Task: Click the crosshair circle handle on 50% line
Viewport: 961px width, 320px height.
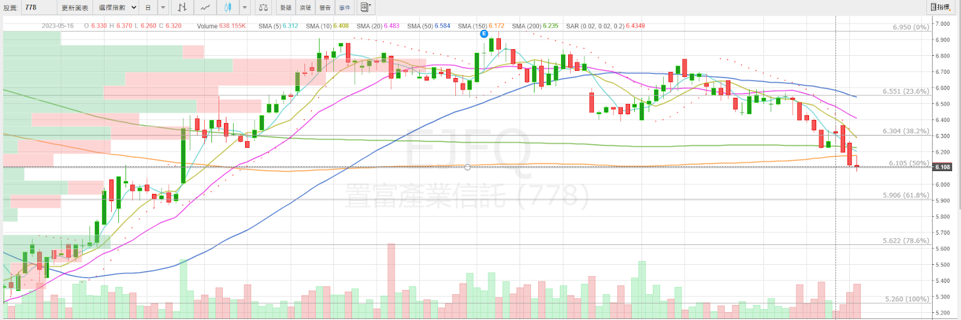Action: tap(467, 167)
